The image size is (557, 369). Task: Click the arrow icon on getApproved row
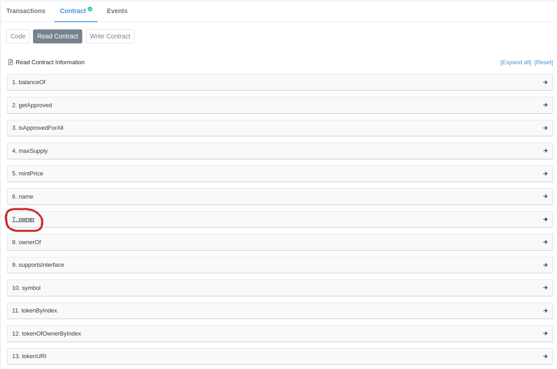point(545,105)
